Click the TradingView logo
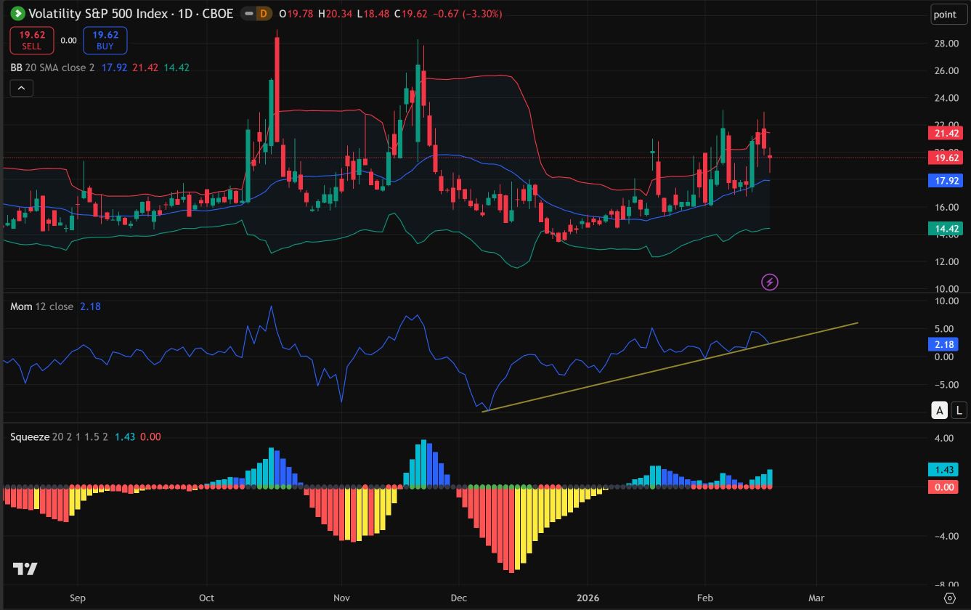 point(25,569)
